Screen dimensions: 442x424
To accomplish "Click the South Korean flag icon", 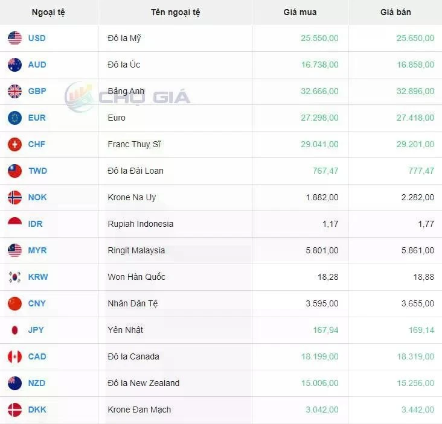I will tap(15, 277).
